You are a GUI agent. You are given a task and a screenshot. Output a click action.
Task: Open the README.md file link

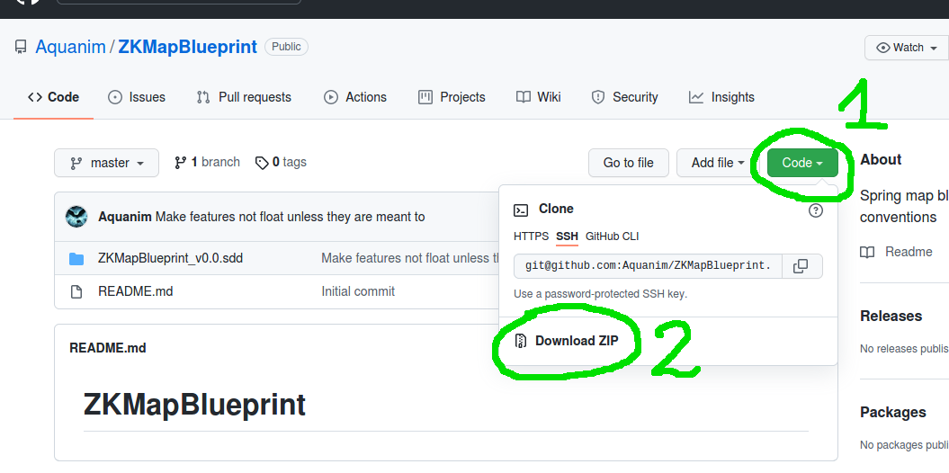tap(136, 291)
